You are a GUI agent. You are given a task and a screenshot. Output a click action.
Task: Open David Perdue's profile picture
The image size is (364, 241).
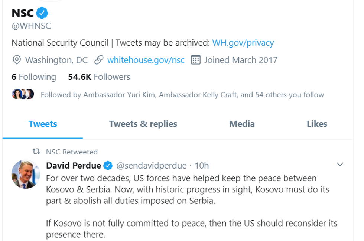[x=26, y=174]
